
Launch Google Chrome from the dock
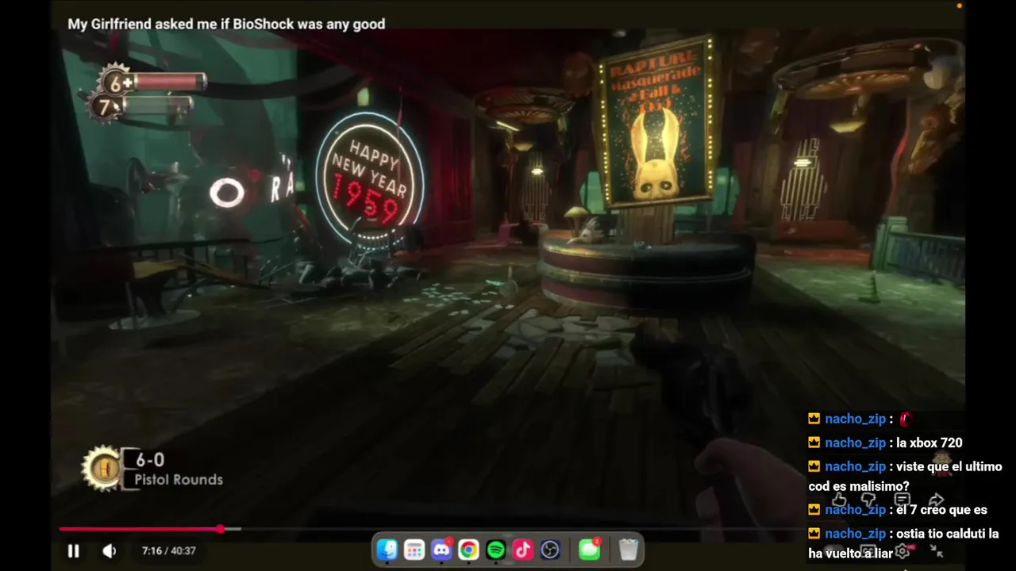point(468,550)
